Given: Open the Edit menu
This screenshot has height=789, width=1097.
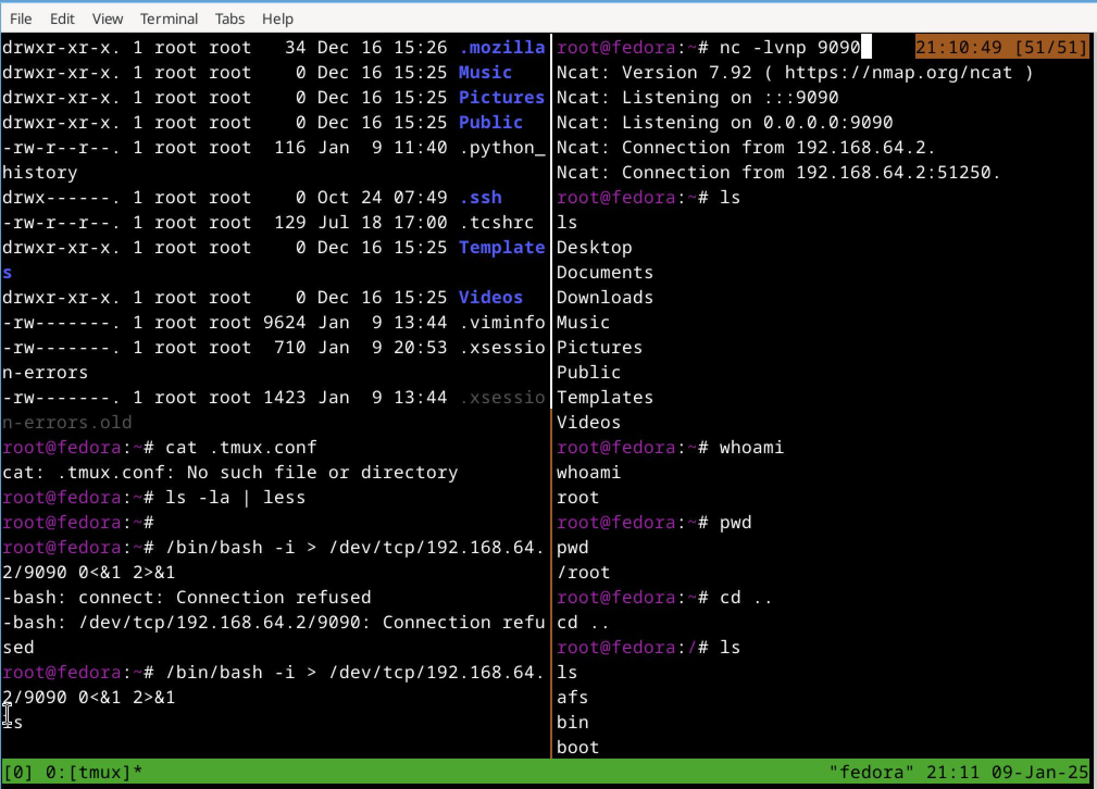Looking at the screenshot, I should (x=62, y=19).
